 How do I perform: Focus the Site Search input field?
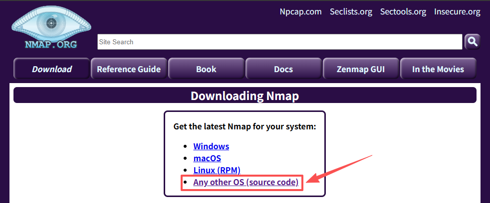280,42
